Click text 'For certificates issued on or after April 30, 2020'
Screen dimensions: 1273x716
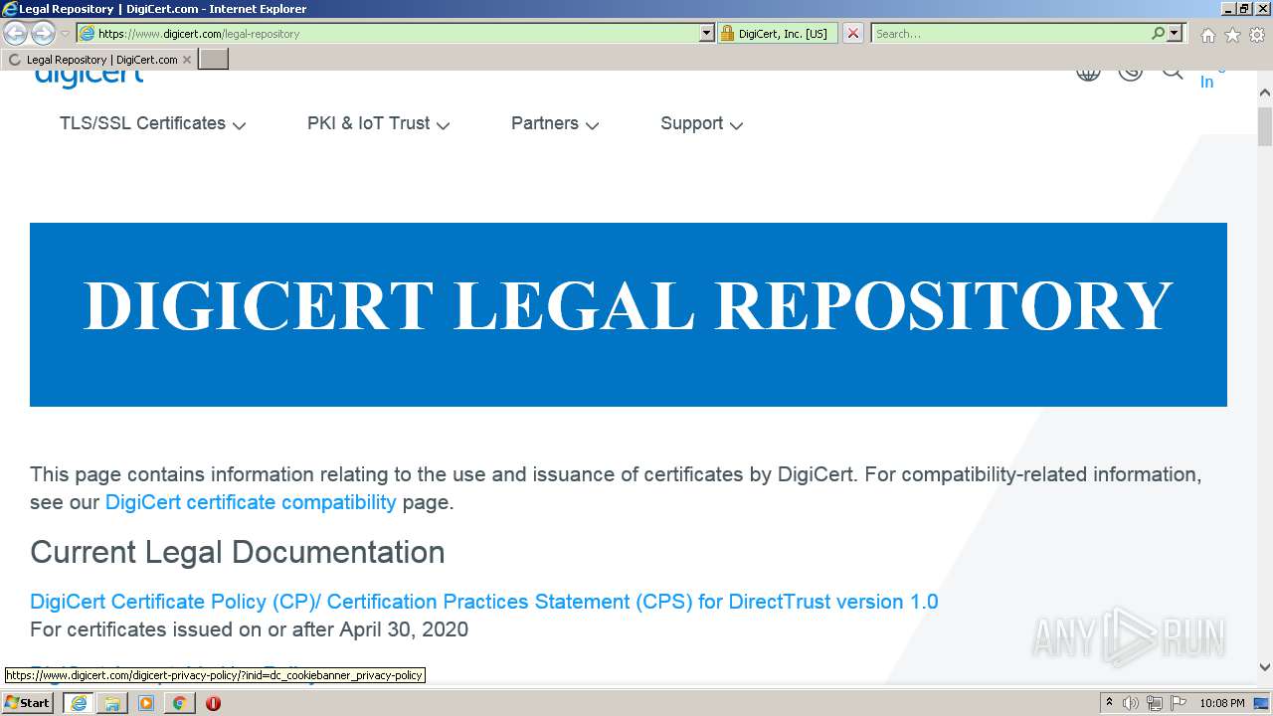click(x=249, y=629)
